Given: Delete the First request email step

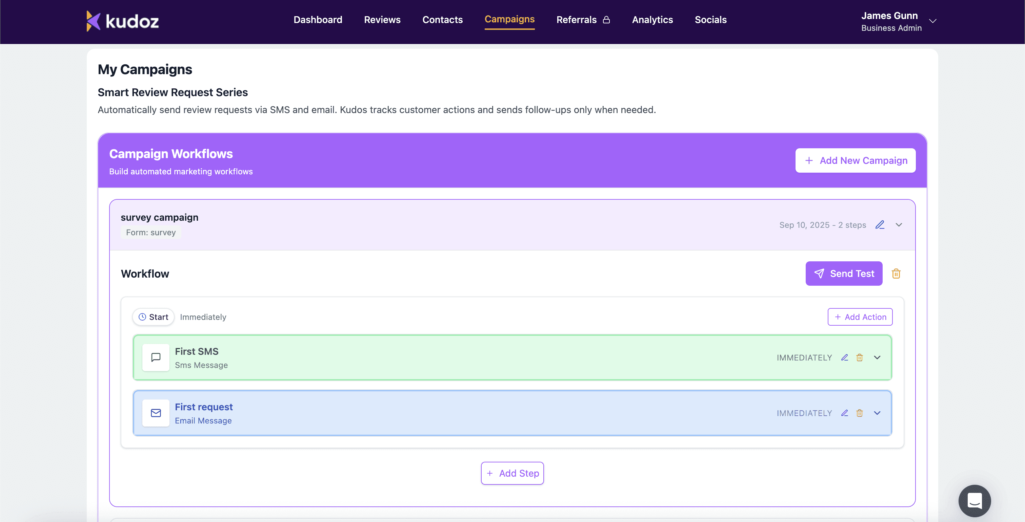Looking at the screenshot, I should click(x=860, y=413).
